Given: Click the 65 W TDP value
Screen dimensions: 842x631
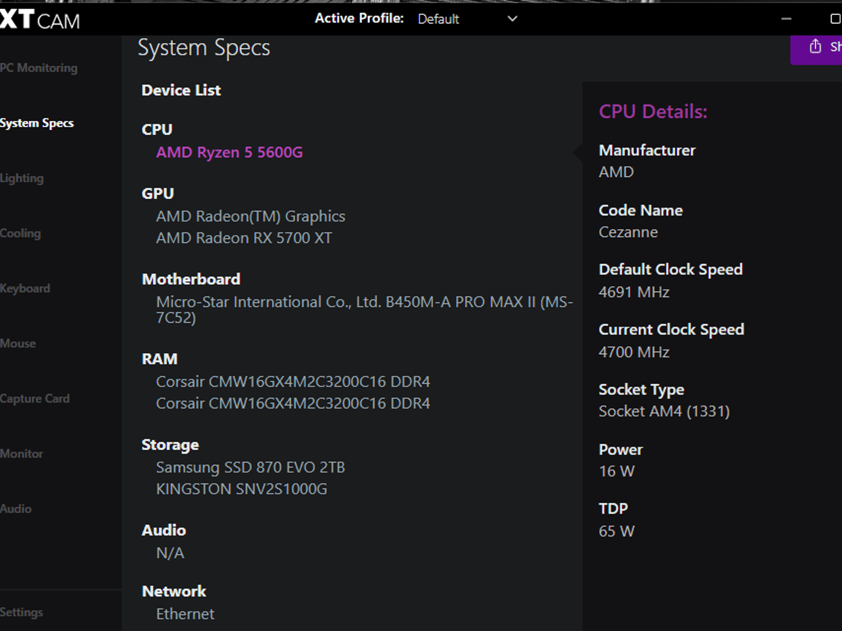Looking at the screenshot, I should [617, 531].
